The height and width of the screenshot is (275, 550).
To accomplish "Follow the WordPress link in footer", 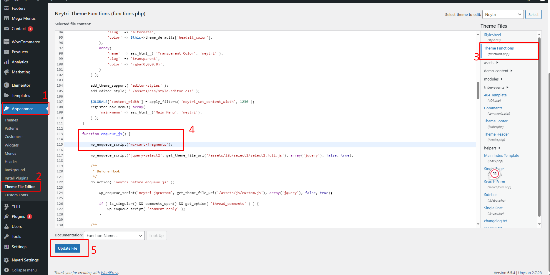I will [109, 273].
